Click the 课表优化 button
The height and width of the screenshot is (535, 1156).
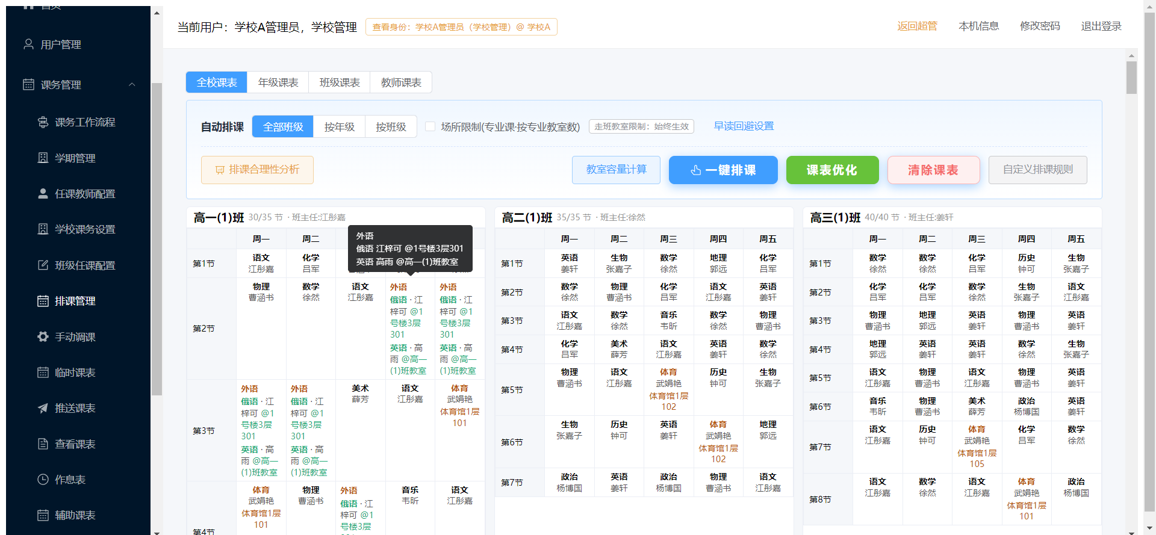tap(832, 170)
